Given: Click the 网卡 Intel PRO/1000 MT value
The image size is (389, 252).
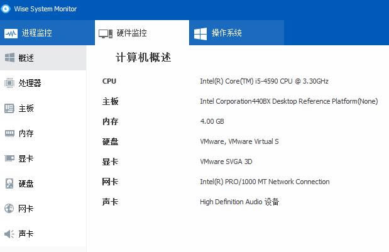Looking at the screenshot, I should 265,182.
